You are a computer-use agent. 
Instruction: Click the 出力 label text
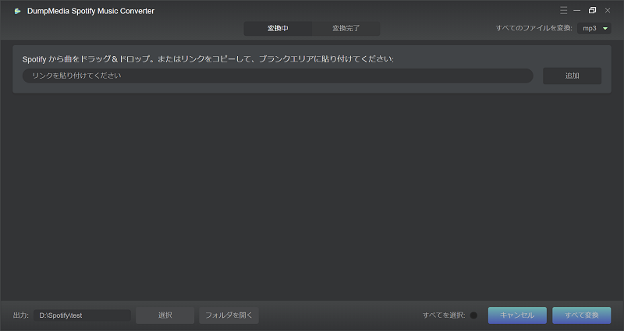(21, 315)
